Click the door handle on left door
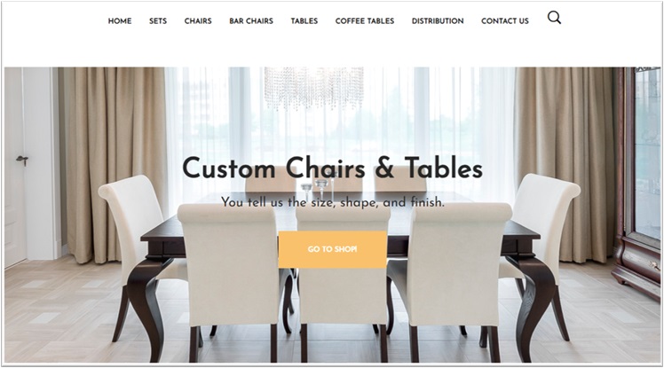Image resolution: width=664 pixels, height=368 pixels. click(22, 160)
